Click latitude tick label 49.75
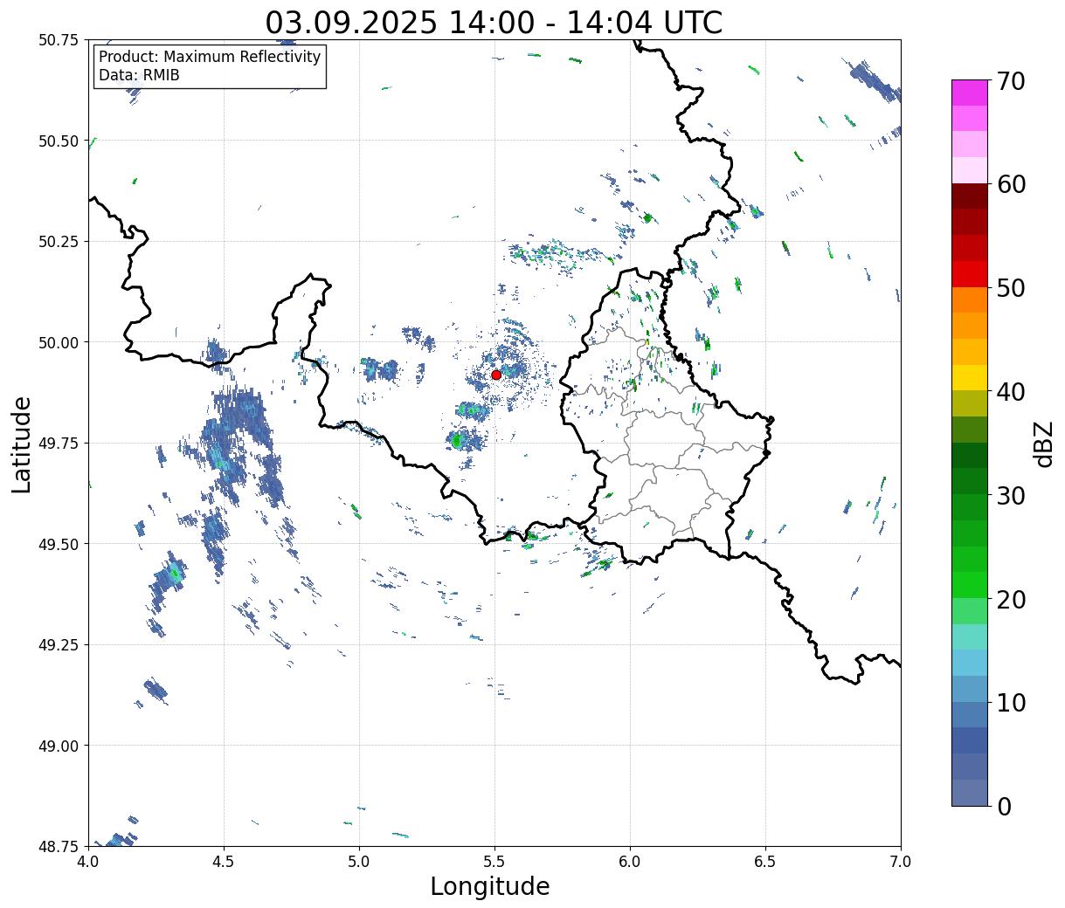Image resolution: width=1065 pixels, height=908 pixels. pyautogui.click(x=59, y=444)
